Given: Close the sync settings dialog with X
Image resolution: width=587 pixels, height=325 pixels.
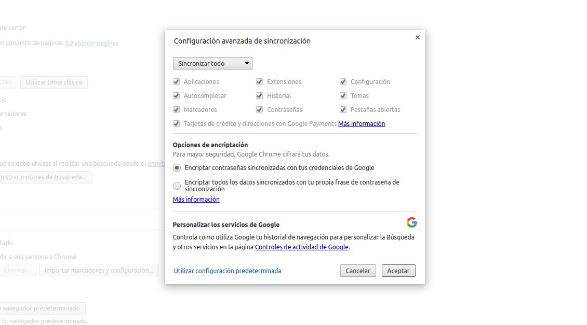Looking at the screenshot, I should click(417, 37).
